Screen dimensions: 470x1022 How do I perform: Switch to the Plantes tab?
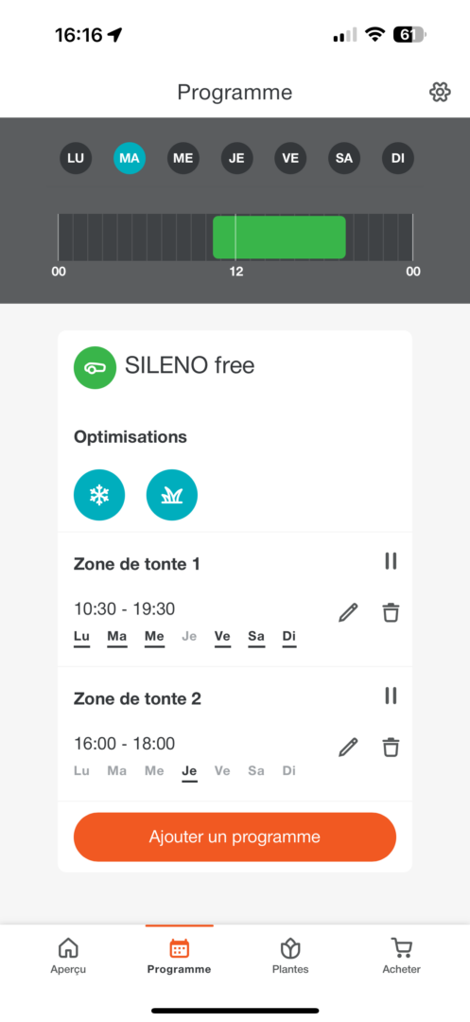tap(290, 956)
